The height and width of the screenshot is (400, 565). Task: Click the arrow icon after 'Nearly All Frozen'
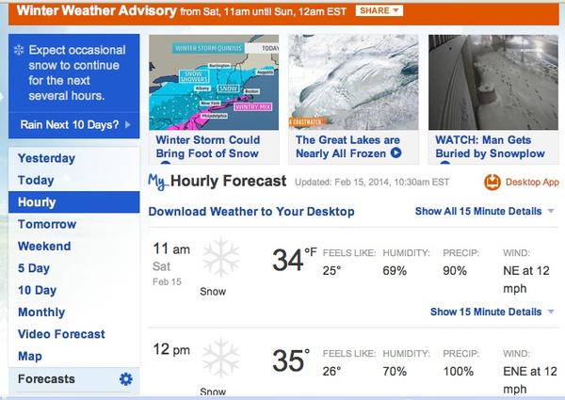coord(395,153)
